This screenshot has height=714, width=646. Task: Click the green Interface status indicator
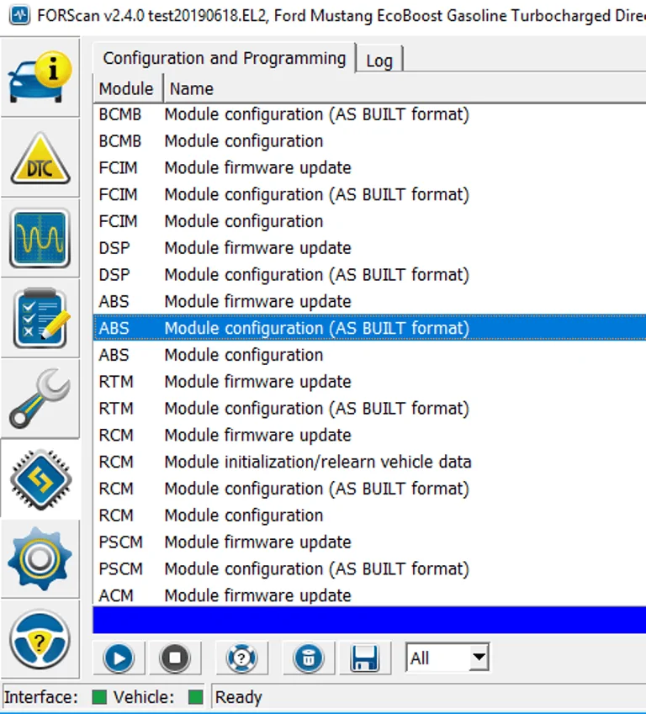click(99, 696)
